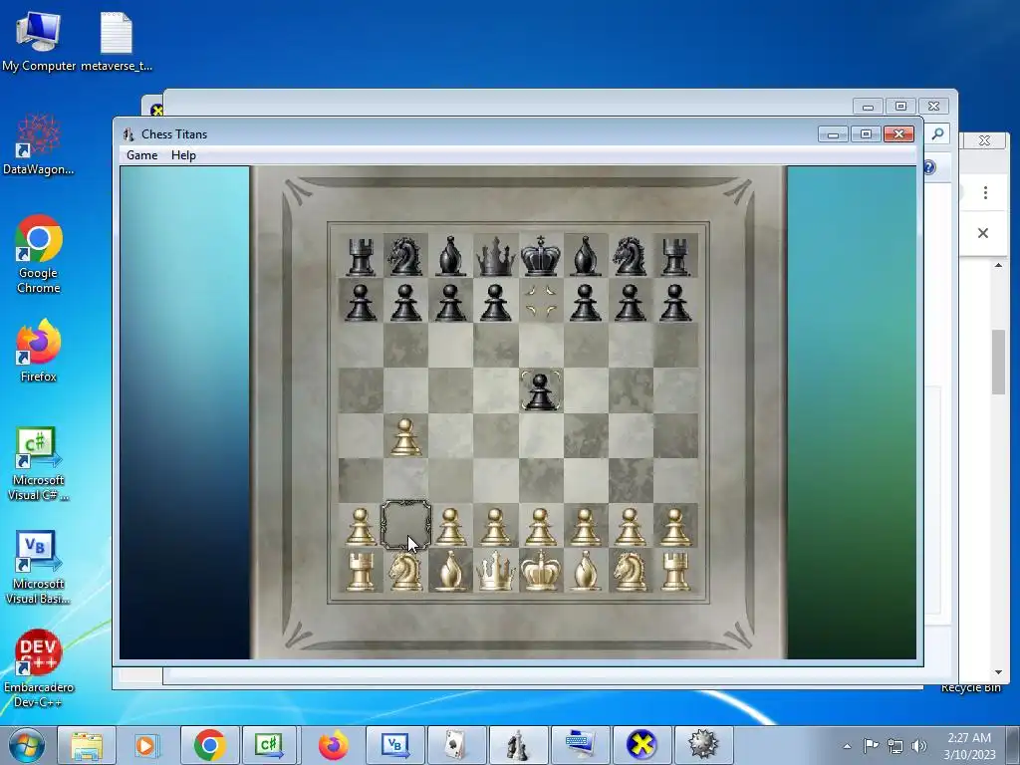Select the white pawn on h2
Viewport: 1020px width, 765px height.
point(674,526)
